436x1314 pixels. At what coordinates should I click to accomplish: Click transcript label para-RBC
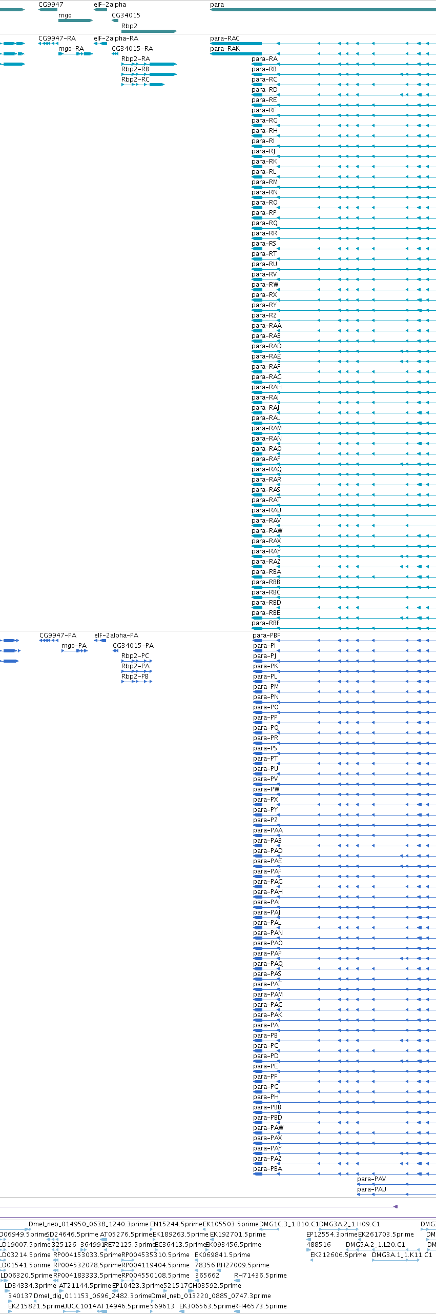click(266, 592)
